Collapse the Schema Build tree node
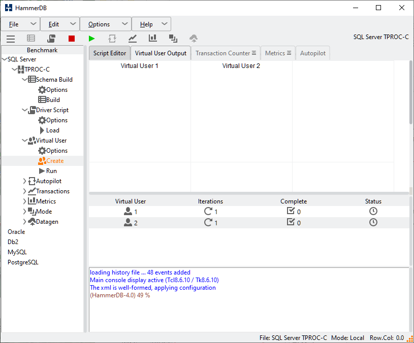 pyautogui.click(x=24, y=80)
